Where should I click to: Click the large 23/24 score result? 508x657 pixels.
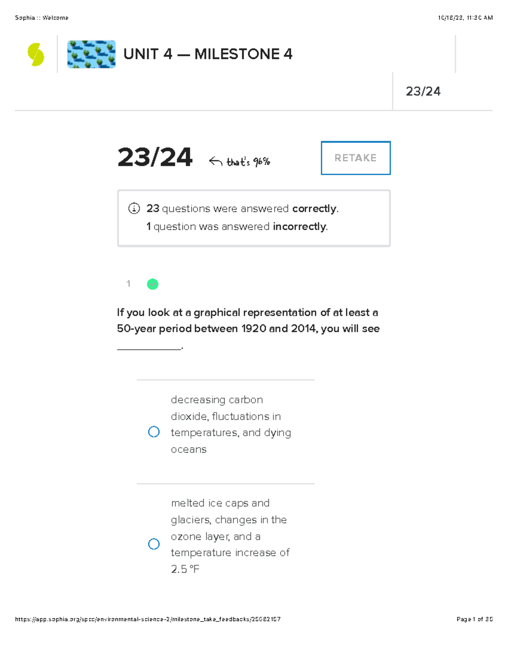click(x=155, y=157)
